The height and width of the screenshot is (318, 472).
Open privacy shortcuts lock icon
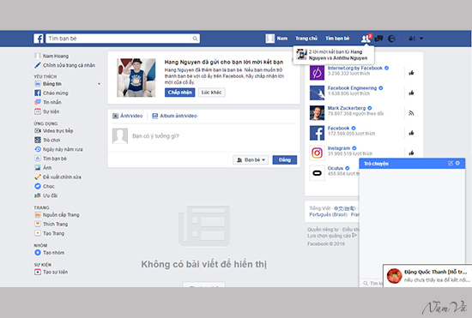(412, 39)
